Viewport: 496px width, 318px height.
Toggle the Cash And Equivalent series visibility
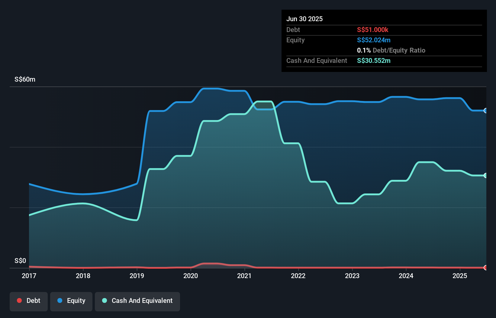point(137,301)
